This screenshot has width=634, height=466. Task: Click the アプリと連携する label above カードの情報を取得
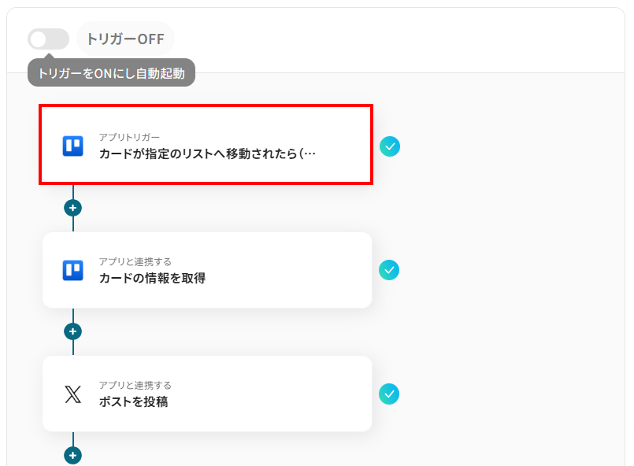pyautogui.click(x=135, y=261)
